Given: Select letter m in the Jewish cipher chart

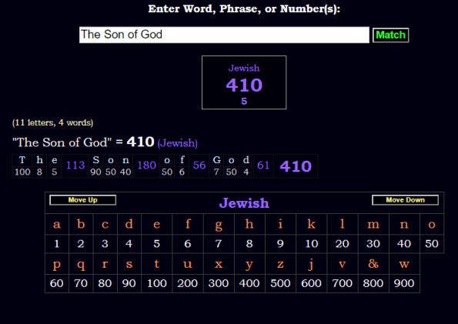Looking at the screenshot, I should tap(373, 224).
